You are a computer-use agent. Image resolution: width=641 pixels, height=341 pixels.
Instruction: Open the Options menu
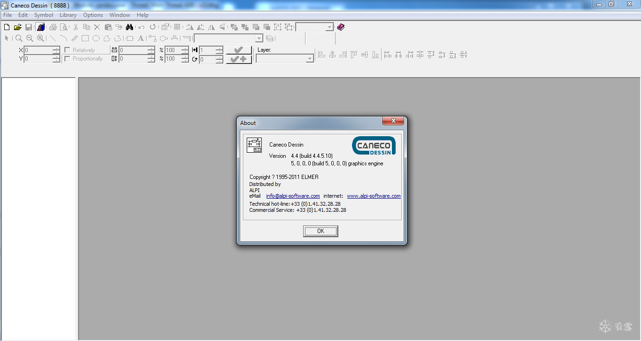tap(93, 15)
